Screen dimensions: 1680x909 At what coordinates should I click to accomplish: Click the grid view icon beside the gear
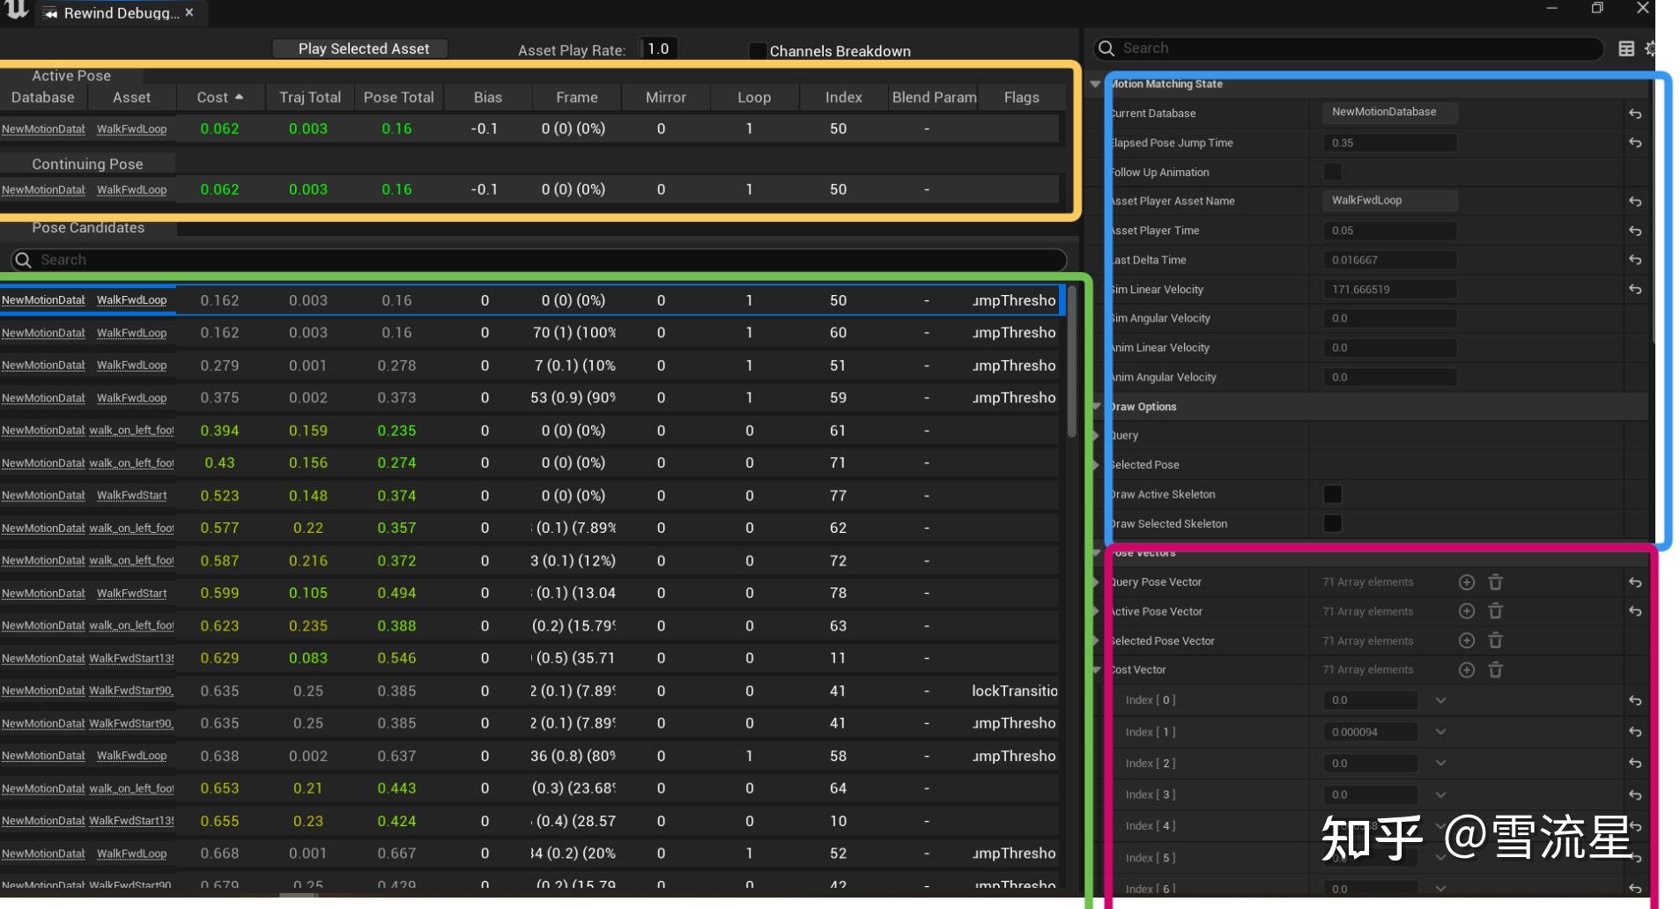point(1626,48)
